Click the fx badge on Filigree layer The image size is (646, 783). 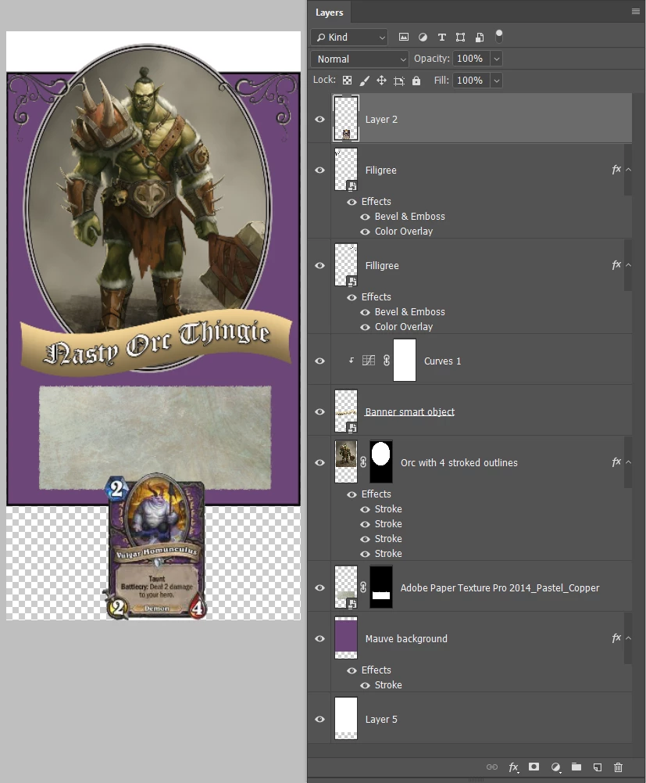point(616,169)
